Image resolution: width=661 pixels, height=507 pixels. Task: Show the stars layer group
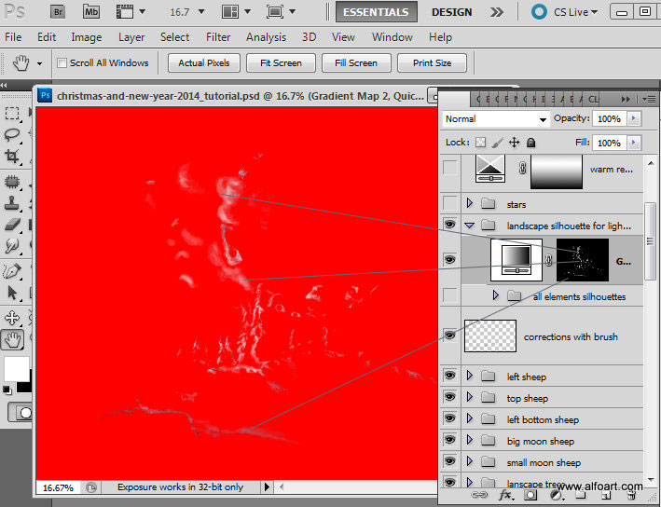450,203
